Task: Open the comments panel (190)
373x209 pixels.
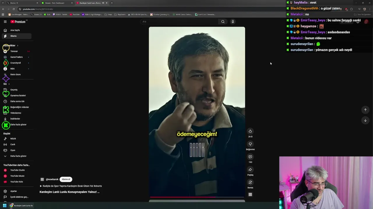Action: [250, 157]
